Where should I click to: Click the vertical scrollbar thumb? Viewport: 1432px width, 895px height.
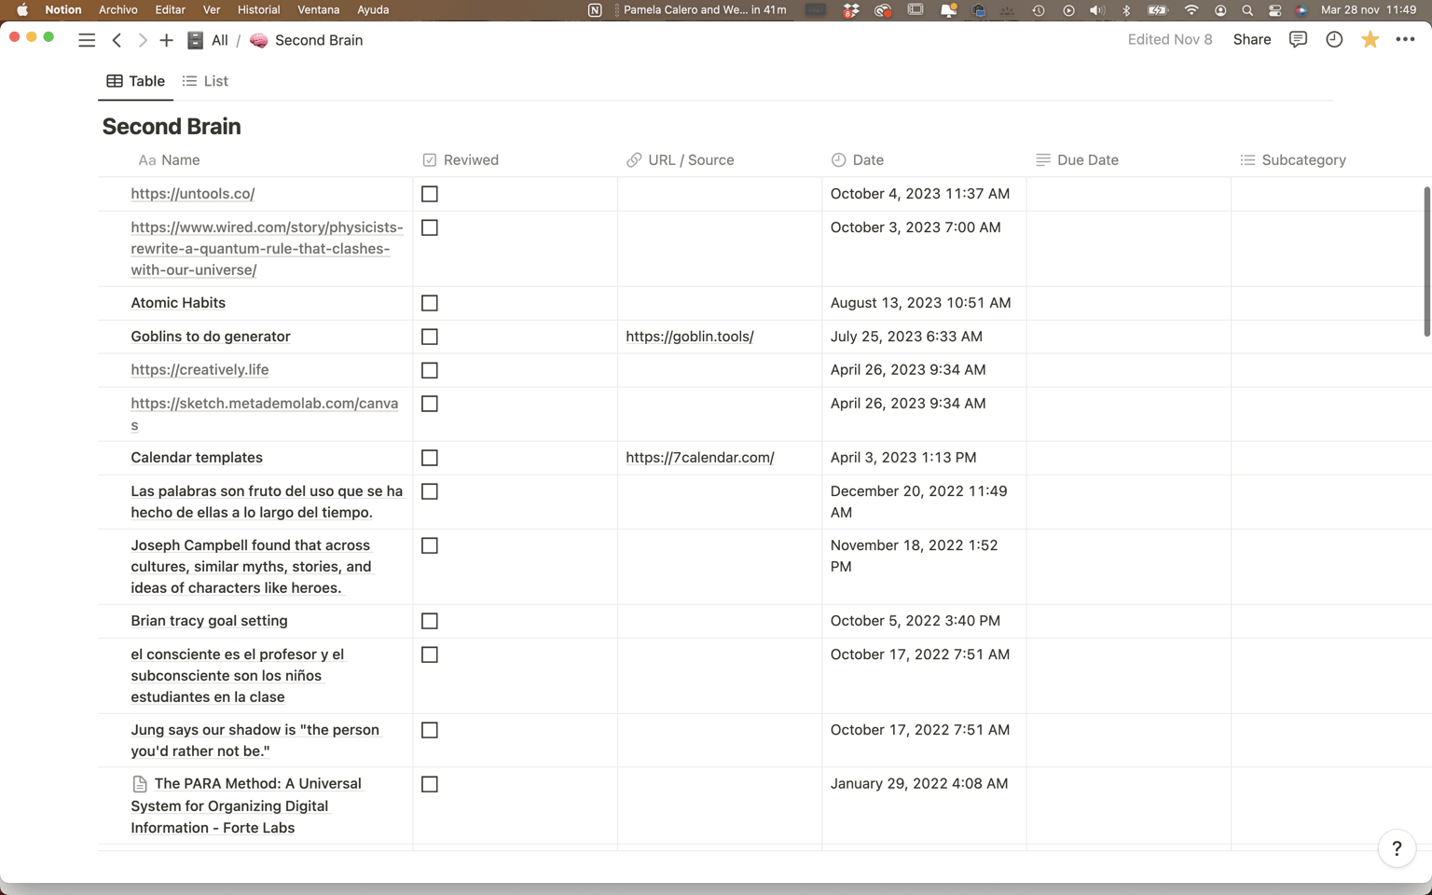tap(1426, 261)
